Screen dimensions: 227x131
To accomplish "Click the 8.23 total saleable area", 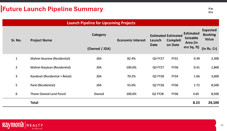I will coord(196,103).
